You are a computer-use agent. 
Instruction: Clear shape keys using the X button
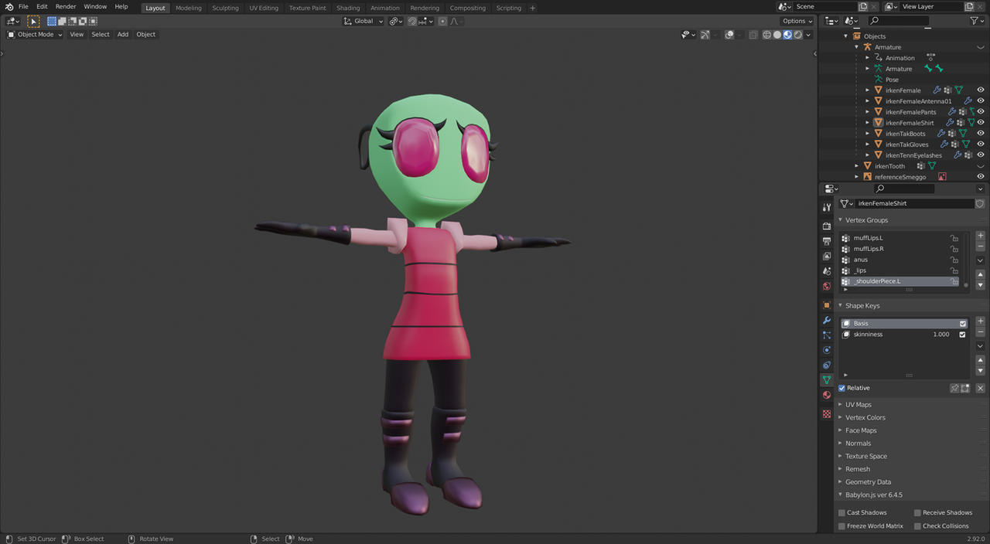click(x=980, y=388)
